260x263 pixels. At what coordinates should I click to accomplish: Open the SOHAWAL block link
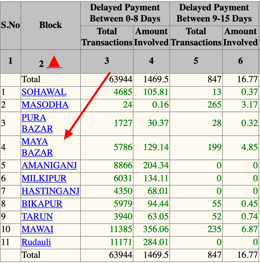point(44,92)
